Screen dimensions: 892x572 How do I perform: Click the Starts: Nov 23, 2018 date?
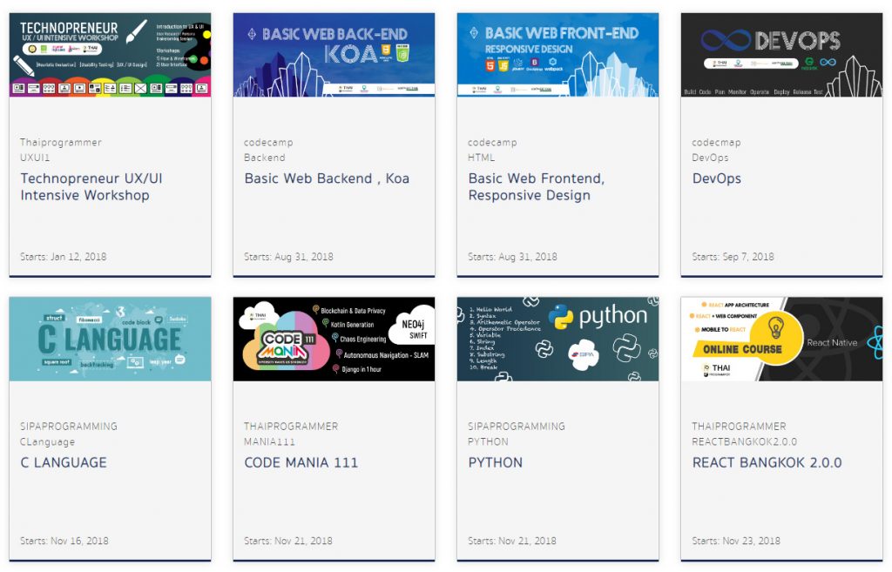tap(736, 541)
